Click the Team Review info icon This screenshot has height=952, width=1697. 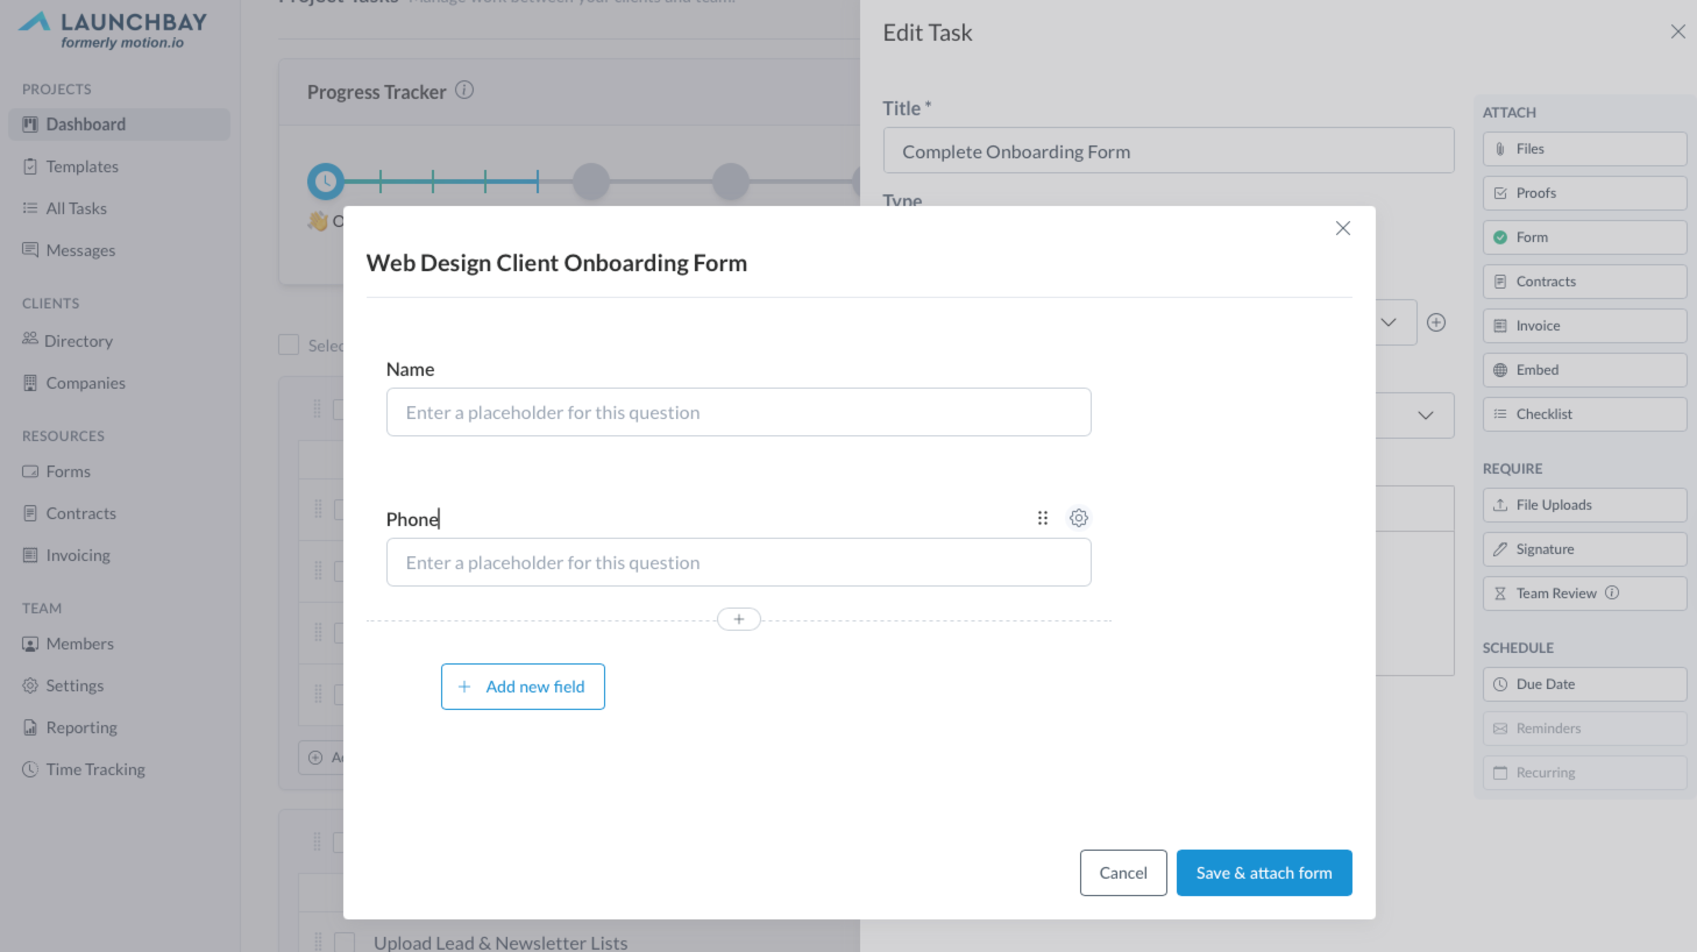click(x=1612, y=593)
